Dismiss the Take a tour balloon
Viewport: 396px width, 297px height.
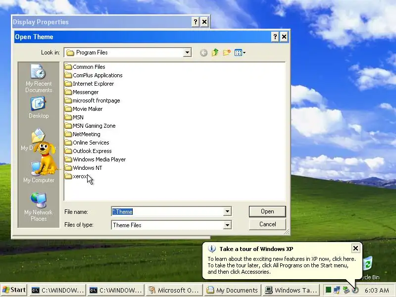pyautogui.click(x=355, y=248)
